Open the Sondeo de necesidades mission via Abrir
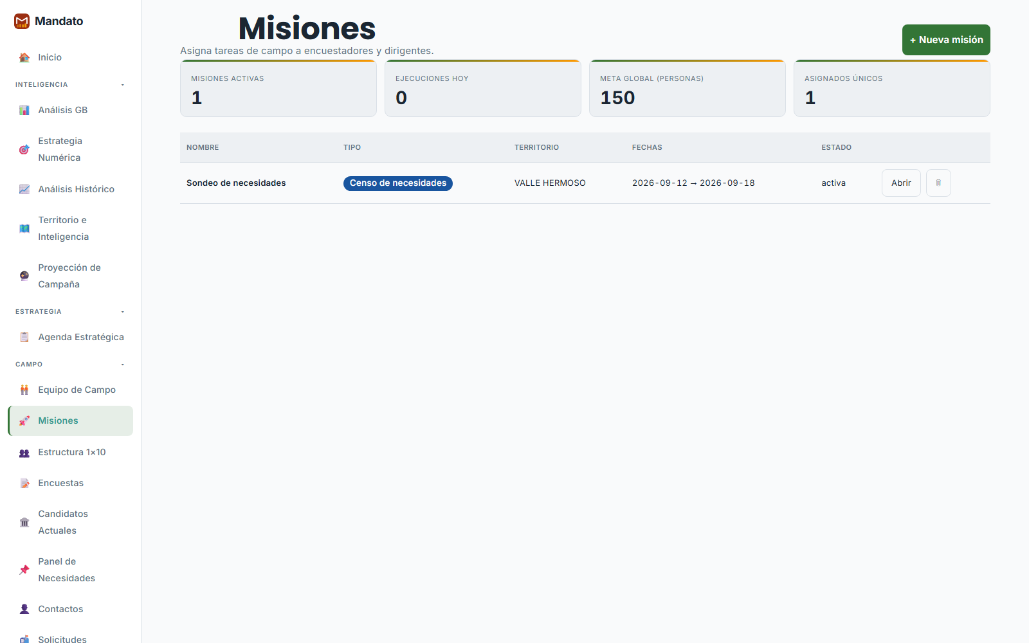The height and width of the screenshot is (643, 1029). click(901, 183)
